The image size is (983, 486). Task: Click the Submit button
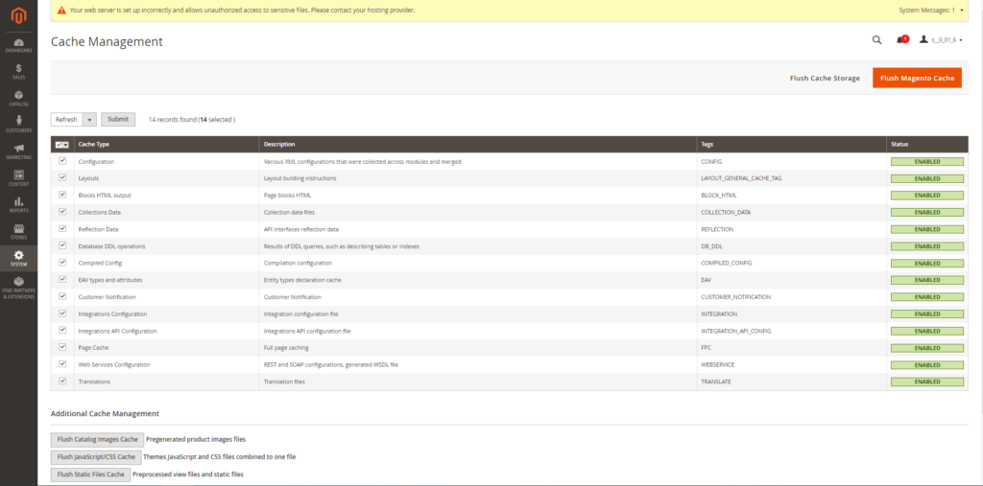118,119
